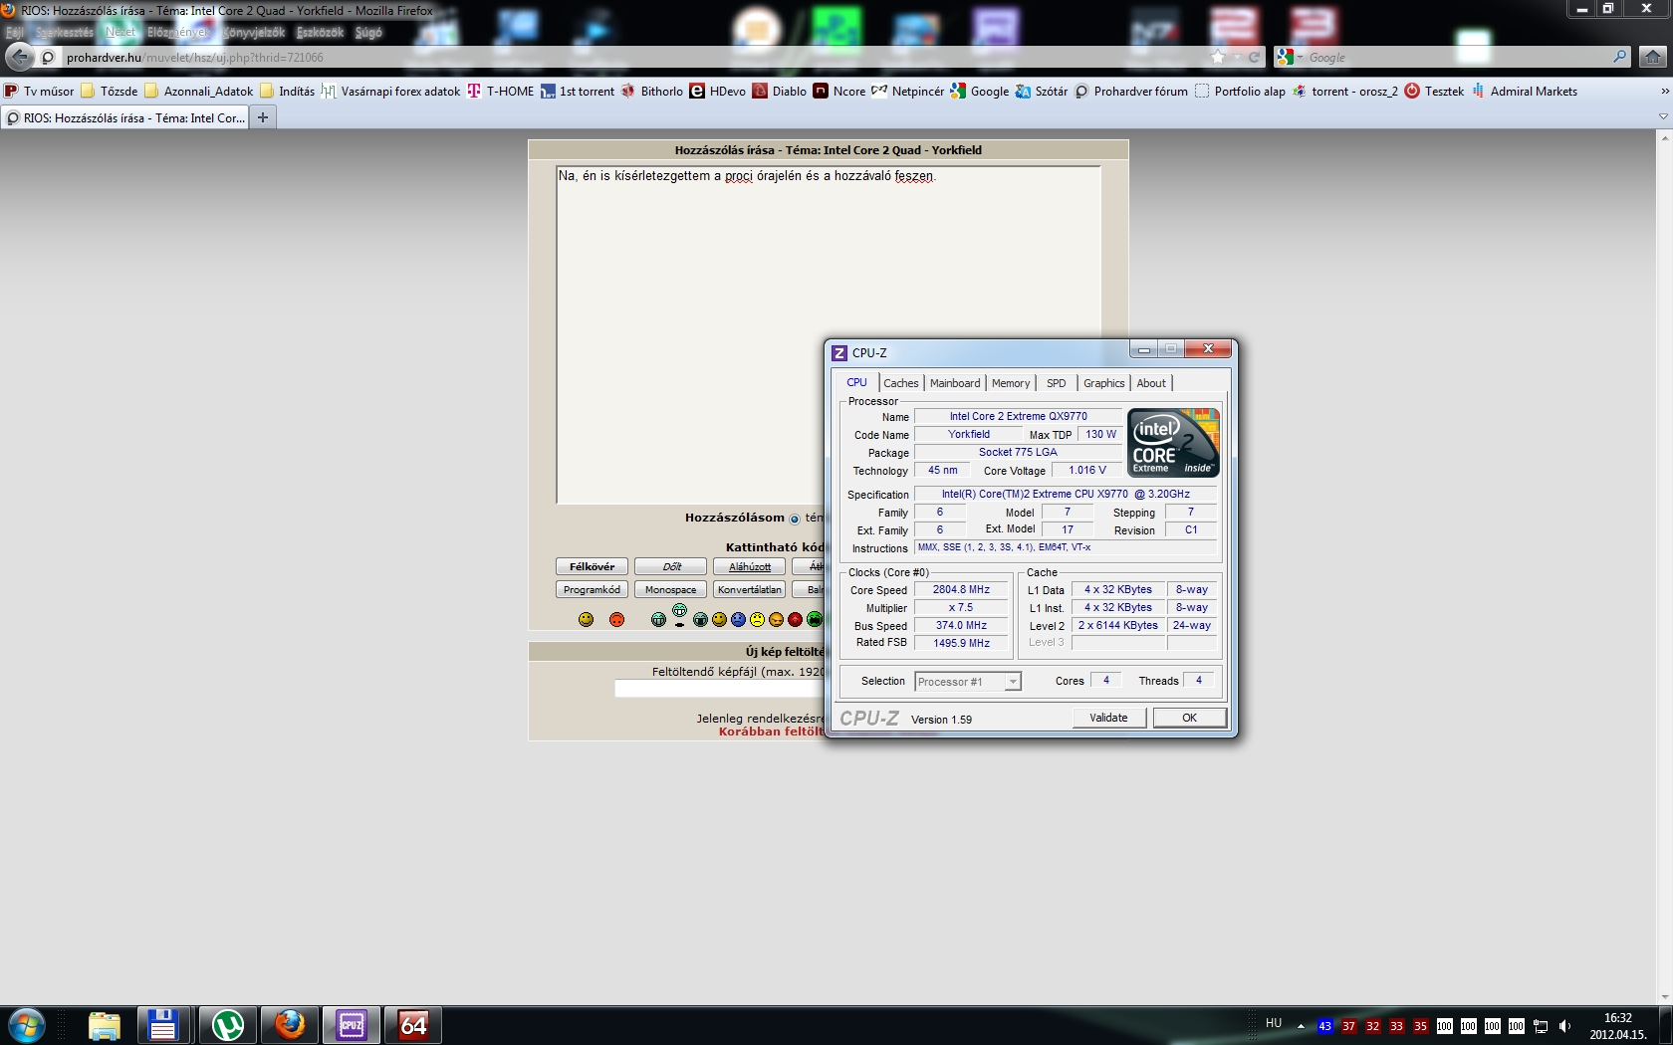This screenshot has width=1673, height=1045.
Task: Open the Tesztek bookmark
Action: coord(1434,91)
